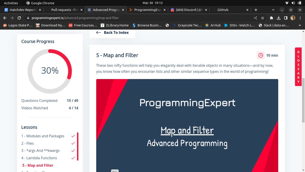The height and width of the screenshot is (172, 305).
Task: Close the Pull requests tab
Action: pos(81,10)
